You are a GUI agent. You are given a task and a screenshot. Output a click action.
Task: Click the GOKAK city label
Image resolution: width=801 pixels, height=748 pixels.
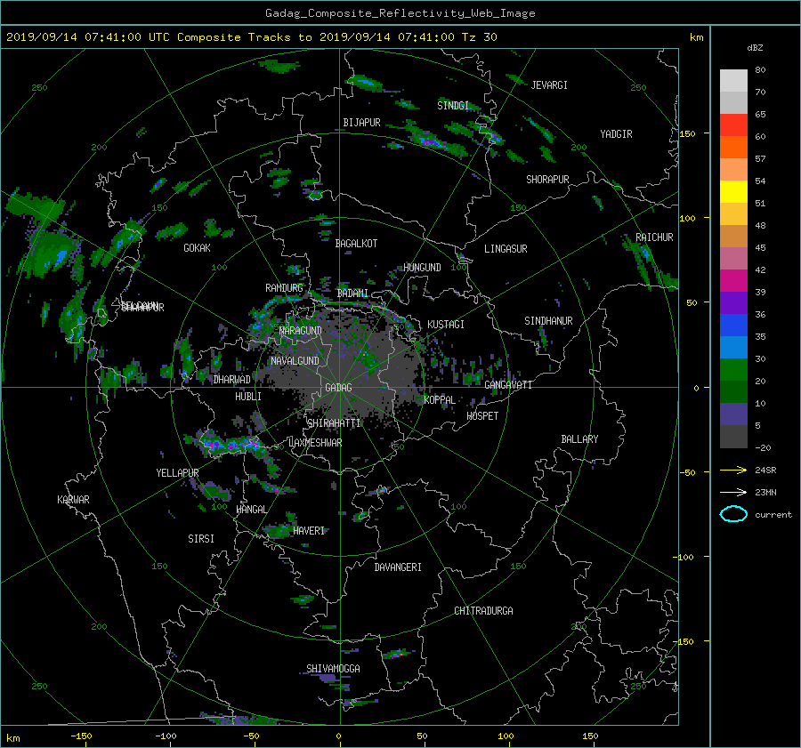pyautogui.click(x=198, y=248)
